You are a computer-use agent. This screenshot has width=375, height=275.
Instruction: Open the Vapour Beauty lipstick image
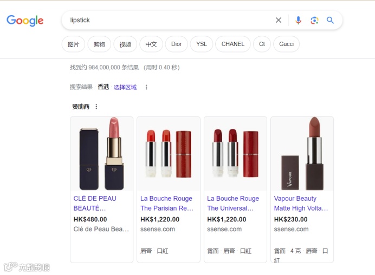click(302, 153)
